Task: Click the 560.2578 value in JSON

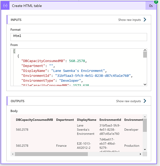Action: click(x=77, y=61)
